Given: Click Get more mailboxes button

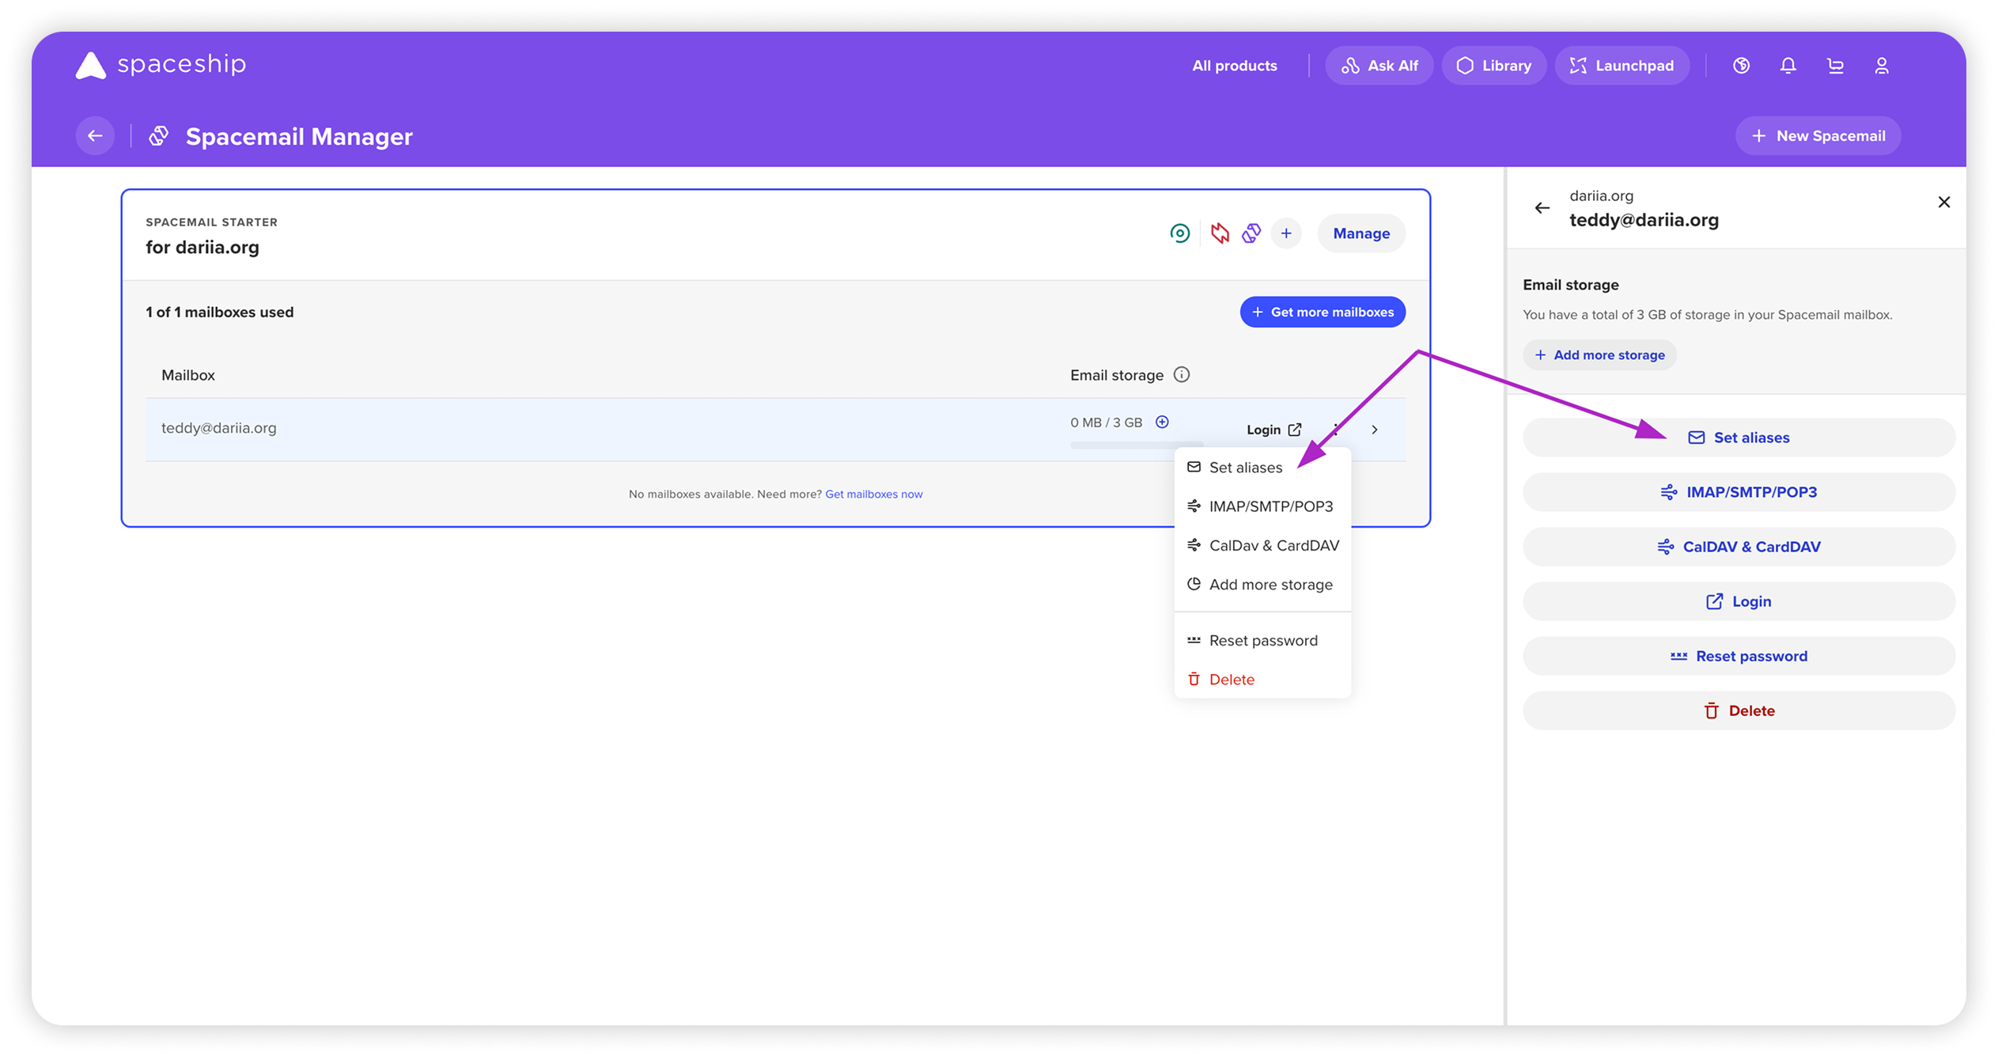Looking at the screenshot, I should coord(1323,312).
